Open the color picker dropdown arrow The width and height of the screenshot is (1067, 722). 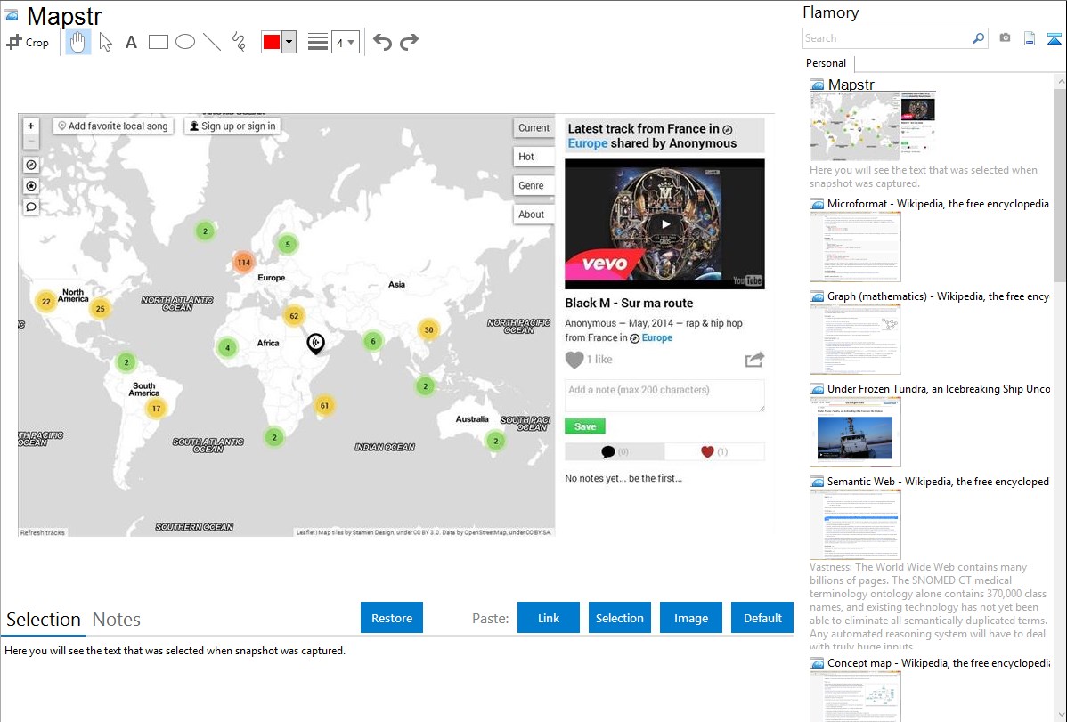[x=289, y=42]
